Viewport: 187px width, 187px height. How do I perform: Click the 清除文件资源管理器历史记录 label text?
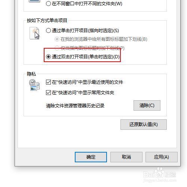[75, 106]
